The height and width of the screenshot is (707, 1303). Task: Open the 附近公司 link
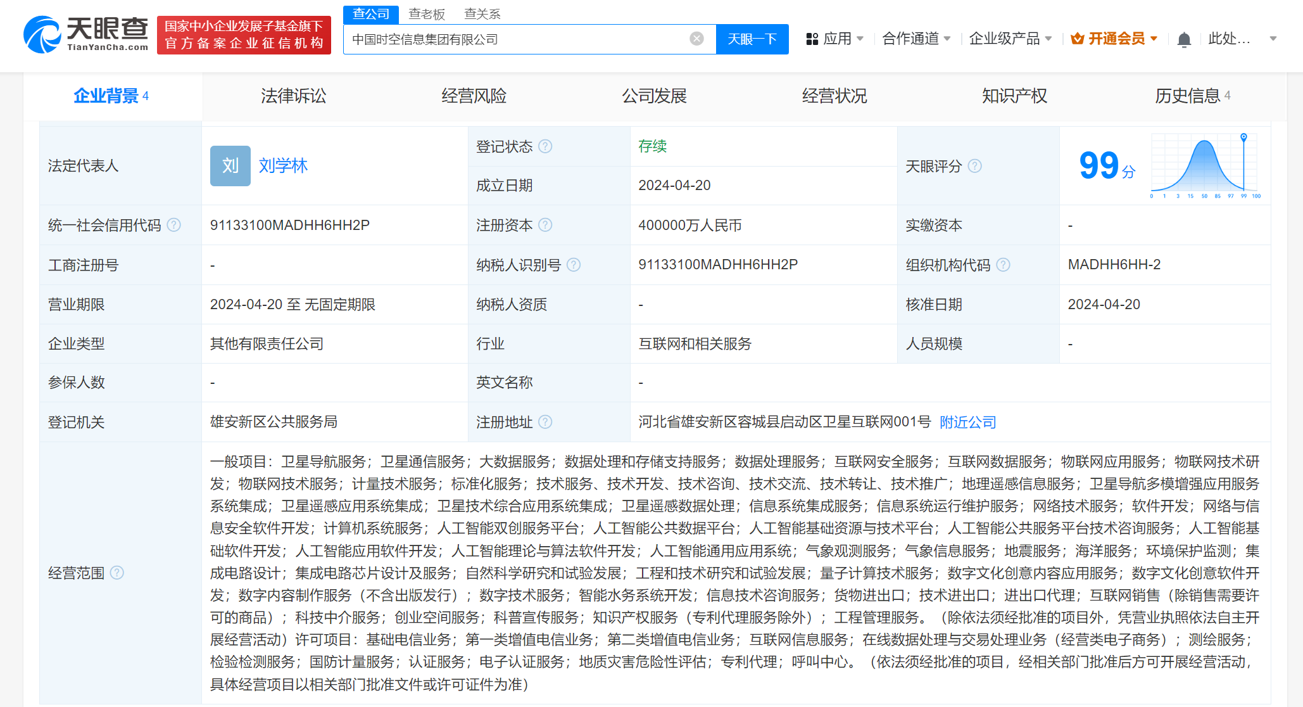click(967, 422)
